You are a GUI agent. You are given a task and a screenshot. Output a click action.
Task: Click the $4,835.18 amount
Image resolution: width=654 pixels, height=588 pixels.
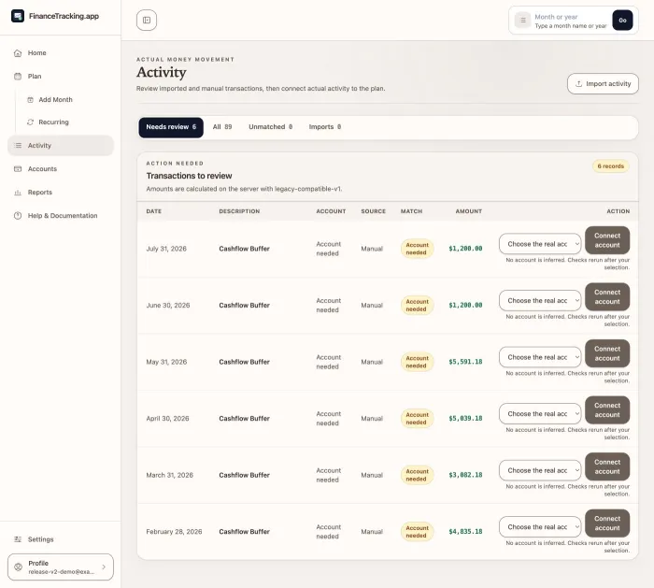coord(465,531)
